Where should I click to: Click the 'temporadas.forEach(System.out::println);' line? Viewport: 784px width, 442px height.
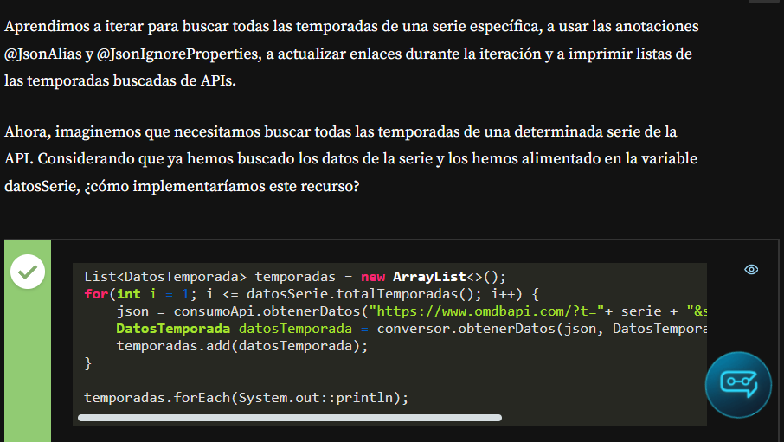point(246,398)
